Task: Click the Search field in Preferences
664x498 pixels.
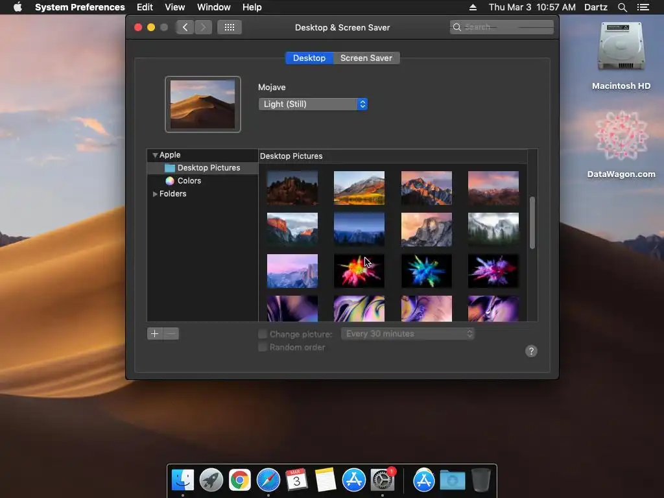Action: tap(502, 27)
